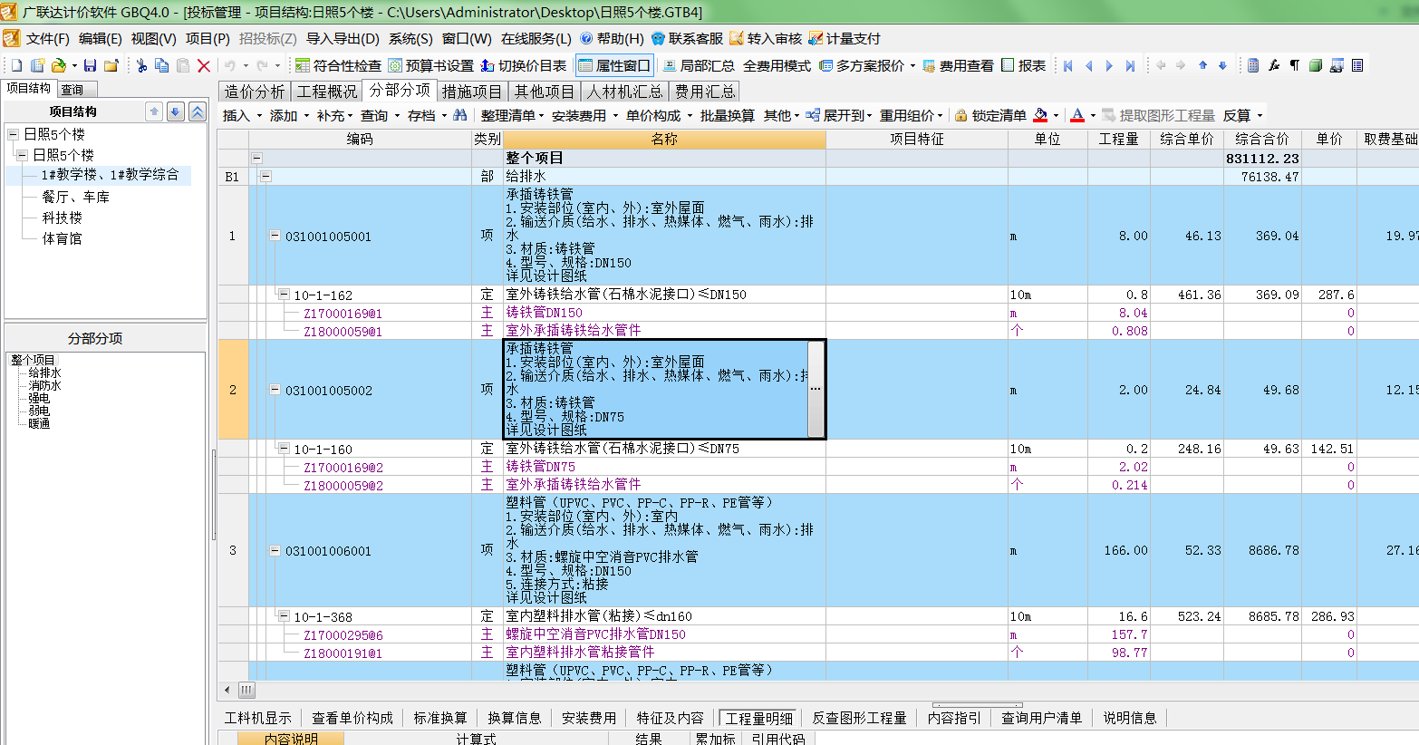Click the Undo arrow icon

click(229, 65)
